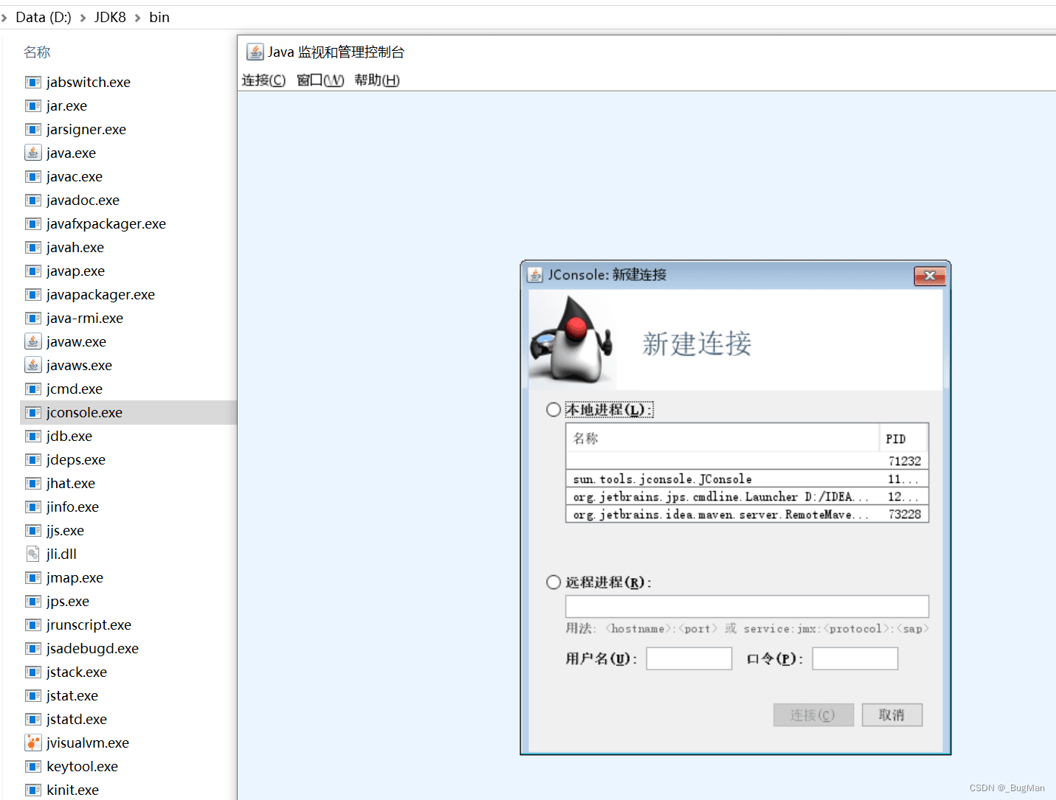Screen dimensions: 1056x800
Task: Expand the chevron after JDK8 breadcrumb
Action: coord(137,18)
